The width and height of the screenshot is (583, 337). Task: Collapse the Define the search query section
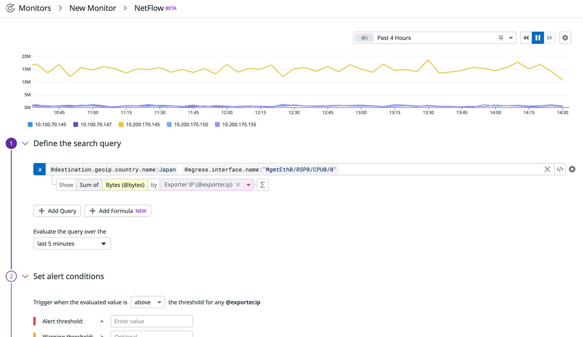coord(25,143)
